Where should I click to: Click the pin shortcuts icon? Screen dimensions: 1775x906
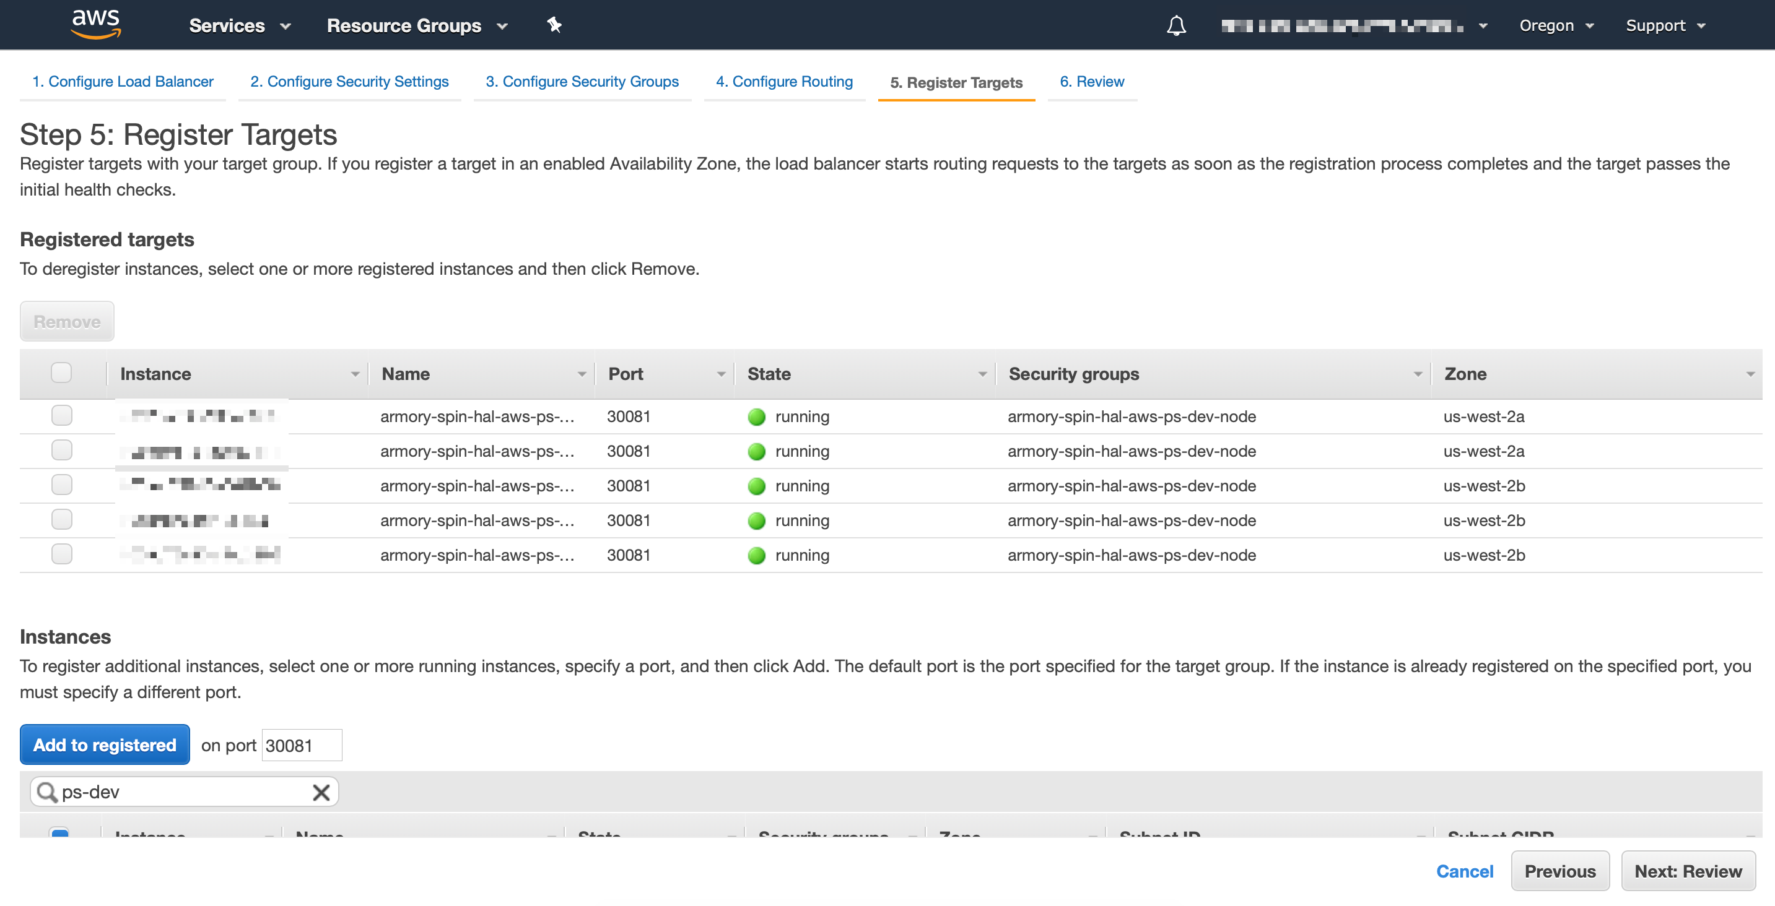point(554,25)
